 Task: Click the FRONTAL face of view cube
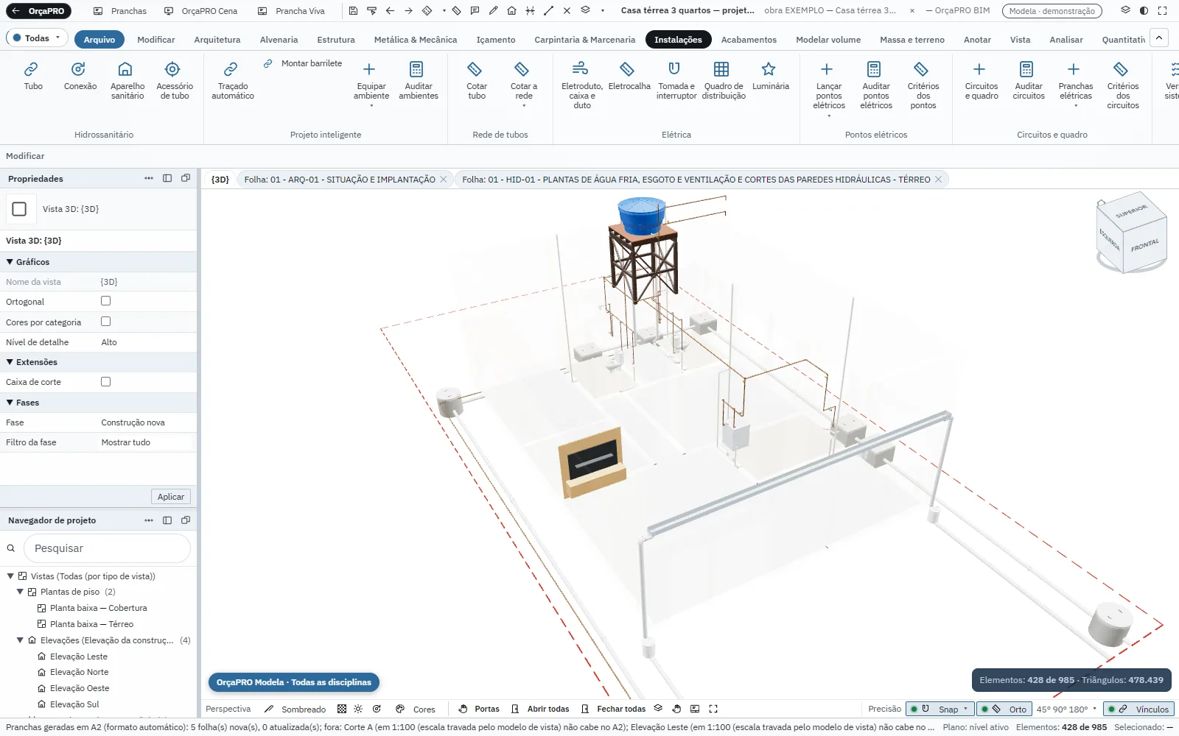point(1144,245)
